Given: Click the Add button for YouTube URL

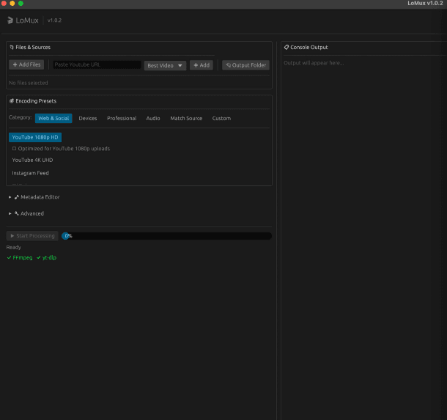Looking at the screenshot, I should (x=202, y=65).
